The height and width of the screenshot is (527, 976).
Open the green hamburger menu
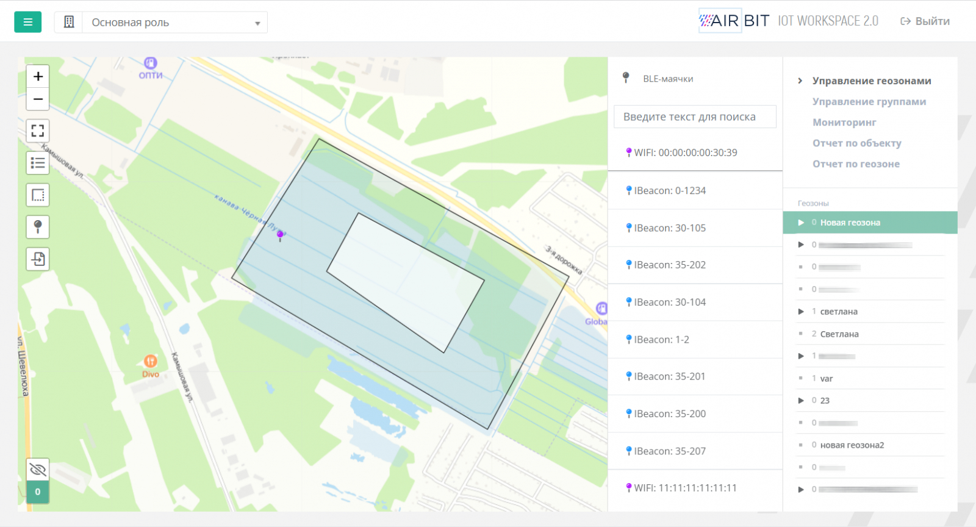click(27, 22)
